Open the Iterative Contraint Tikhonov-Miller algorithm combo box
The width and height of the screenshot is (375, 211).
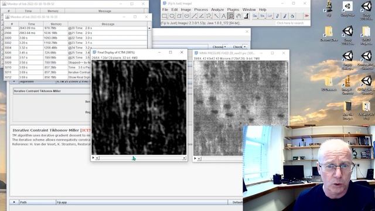52,91
